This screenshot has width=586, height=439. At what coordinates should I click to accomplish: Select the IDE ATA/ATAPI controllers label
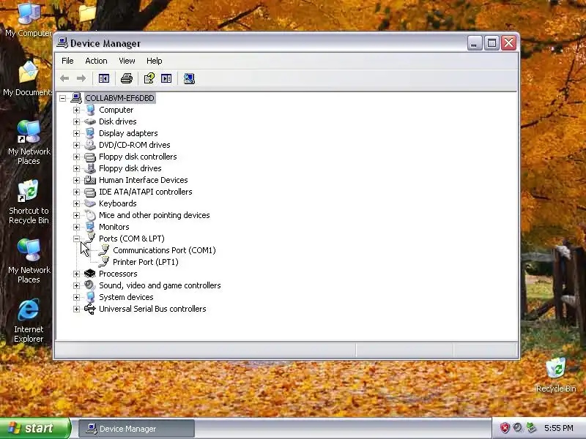pos(145,192)
